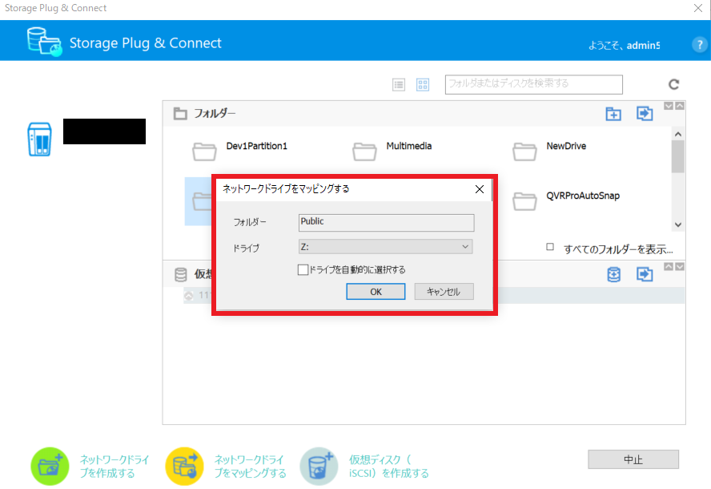Click the folder list scrollbar thumb

coord(678,156)
